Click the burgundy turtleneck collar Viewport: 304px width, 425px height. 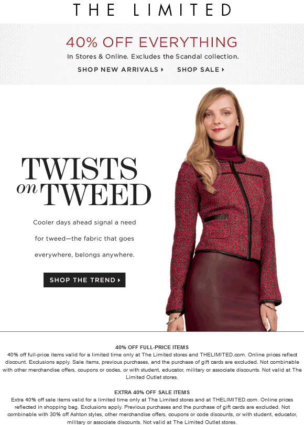pyautogui.click(x=226, y=152)
